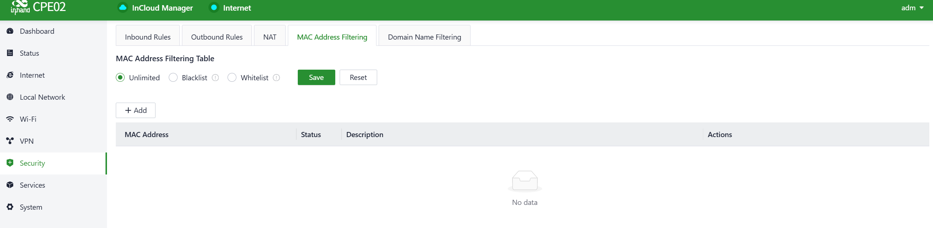Switch to the Inbound Rules tab
The height and width of the screenshot is (228, 933).
coord(147,37)
